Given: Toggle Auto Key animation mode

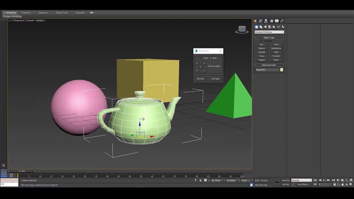Looking at the screenshot, I should coord(285,180).
